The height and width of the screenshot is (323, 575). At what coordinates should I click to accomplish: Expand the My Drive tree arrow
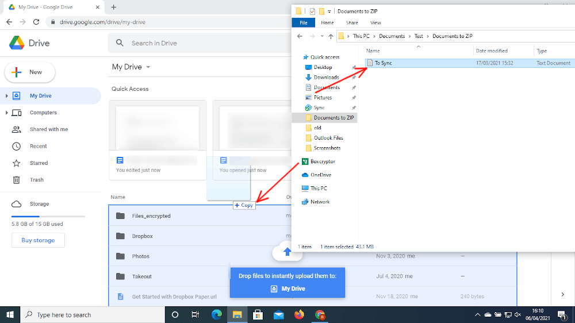tap(6, 95)
